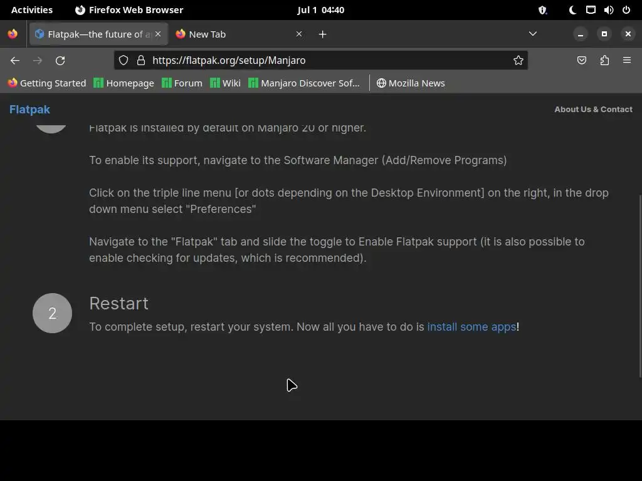
Task: Close the New Tab tab
Action: [x=299, y=34]
